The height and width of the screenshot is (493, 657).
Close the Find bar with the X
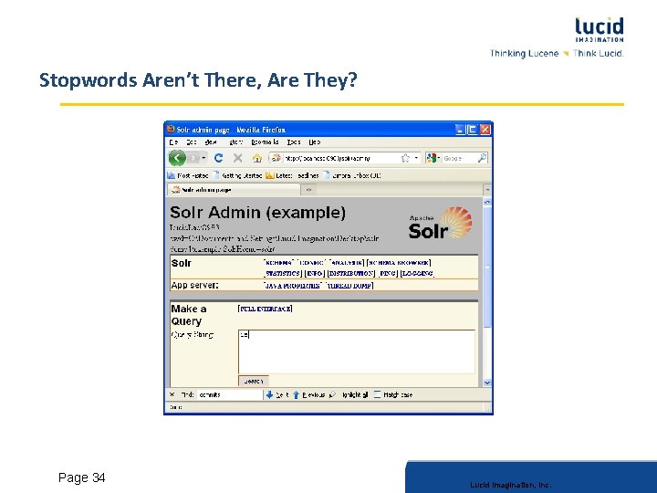[172, 394]
